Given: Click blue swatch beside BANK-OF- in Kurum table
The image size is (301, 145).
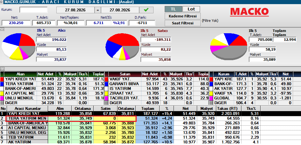Looking at the screenshot, I should tap(211, 84).
